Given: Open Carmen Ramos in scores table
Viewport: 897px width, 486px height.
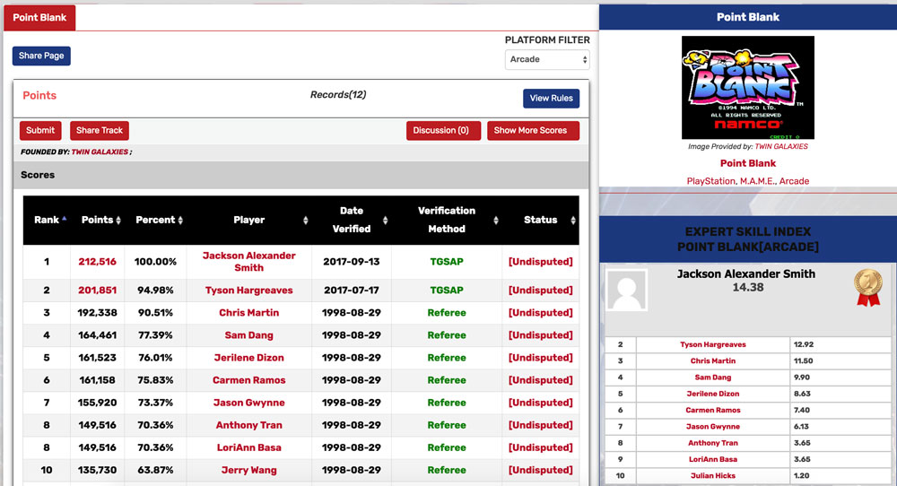Looking at the screenshot, I should pos(248,380).
